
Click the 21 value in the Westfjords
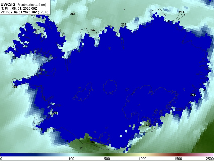coord(14,58)
